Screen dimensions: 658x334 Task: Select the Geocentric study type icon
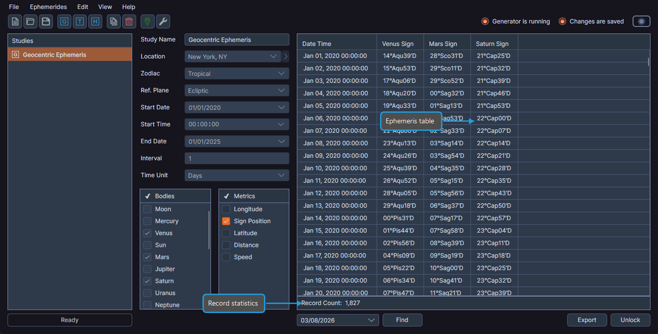coord(64,21)
